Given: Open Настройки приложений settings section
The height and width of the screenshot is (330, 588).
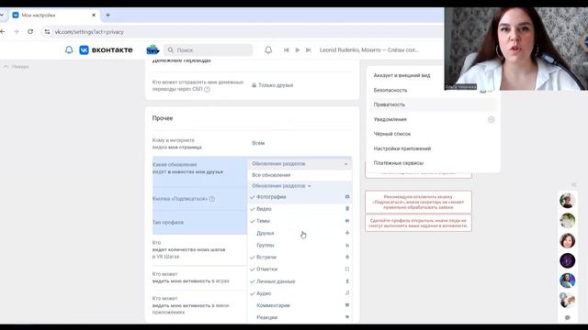Looking at the screenshot, I should click(x=402, y=148).
